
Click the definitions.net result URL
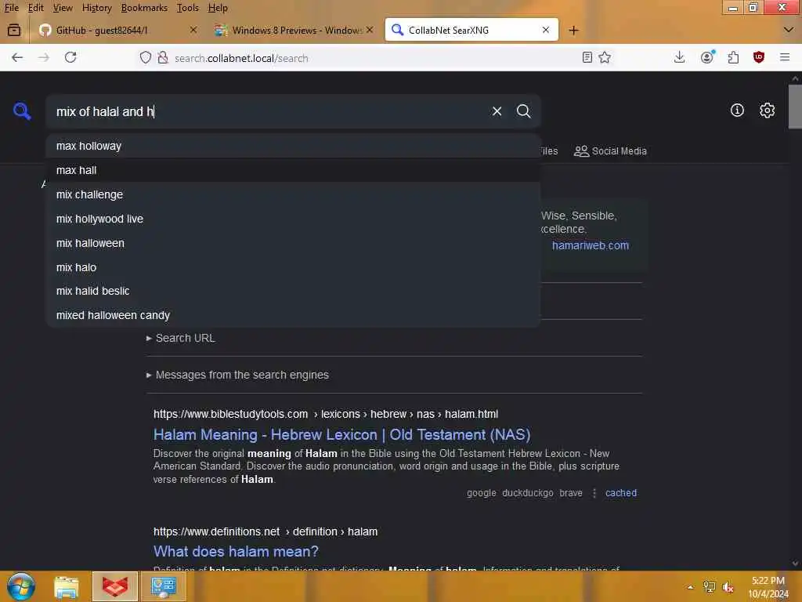tap(266, 532)
